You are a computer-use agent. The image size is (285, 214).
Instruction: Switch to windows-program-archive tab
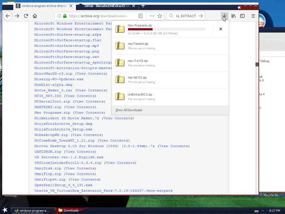(x=45, y=6)
